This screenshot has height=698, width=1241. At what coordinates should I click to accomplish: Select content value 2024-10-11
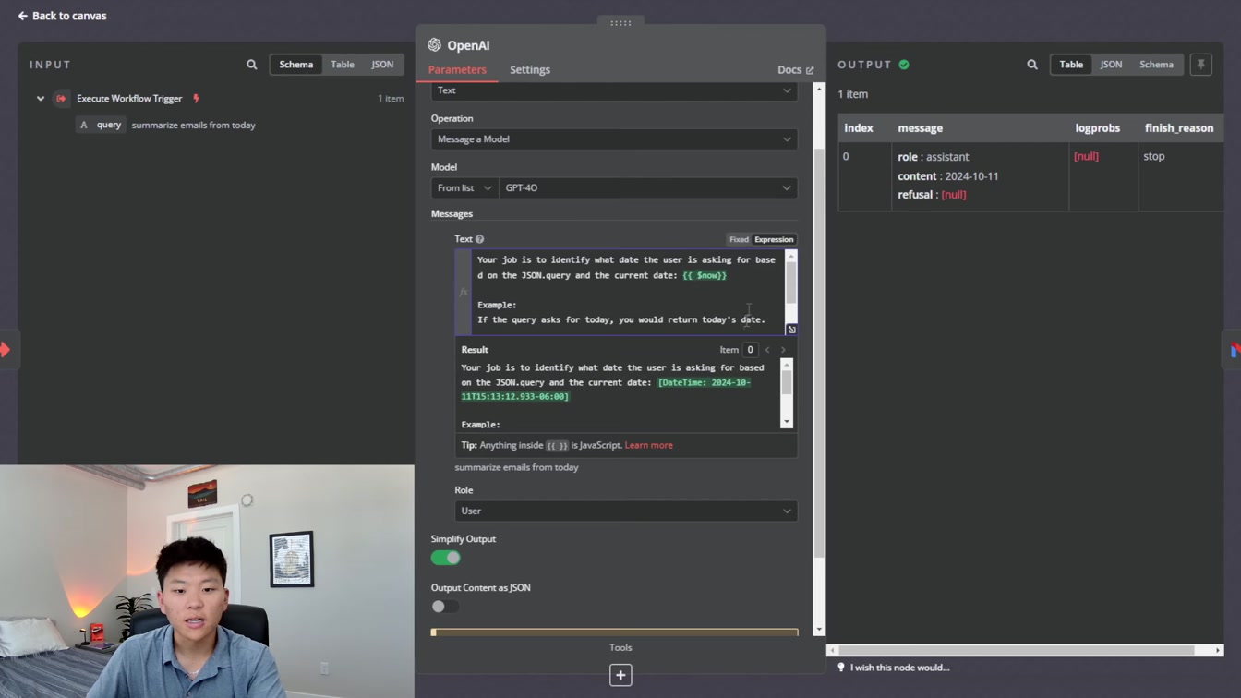(972, 176)
